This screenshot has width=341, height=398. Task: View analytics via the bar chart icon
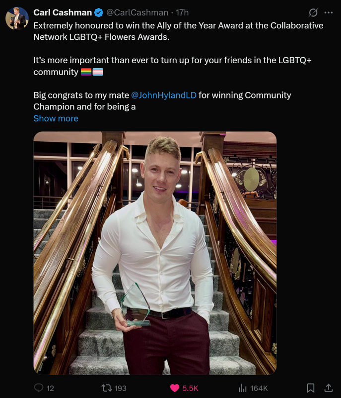pos(243,388)
